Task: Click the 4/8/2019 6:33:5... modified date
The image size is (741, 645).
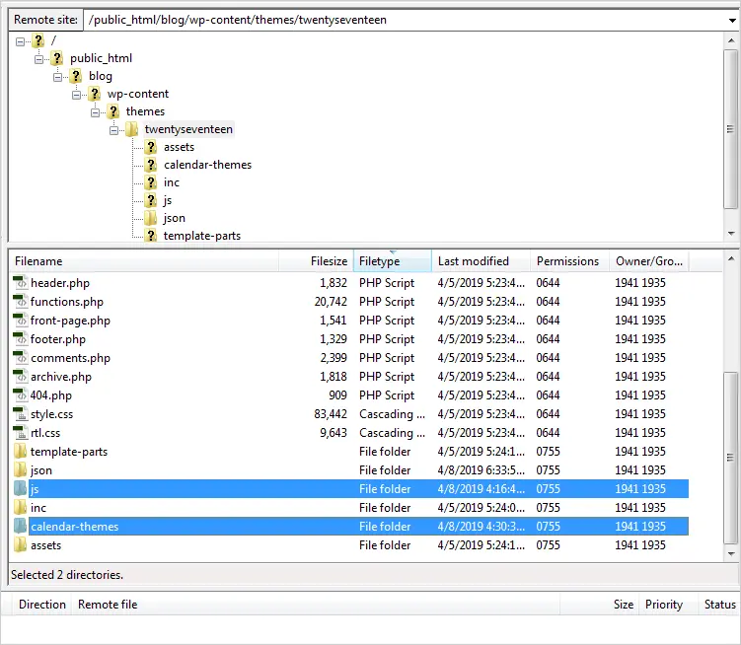Action: (481, 470)
